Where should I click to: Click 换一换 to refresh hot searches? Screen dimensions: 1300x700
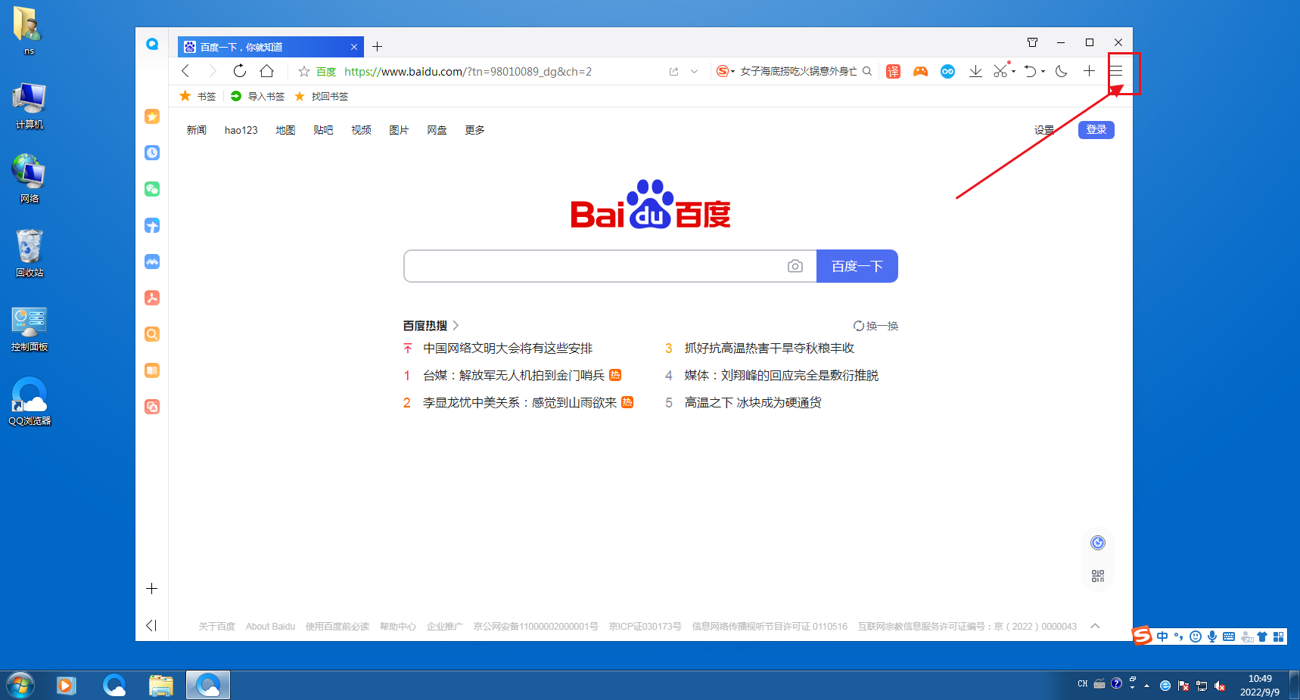coord(875,326)
